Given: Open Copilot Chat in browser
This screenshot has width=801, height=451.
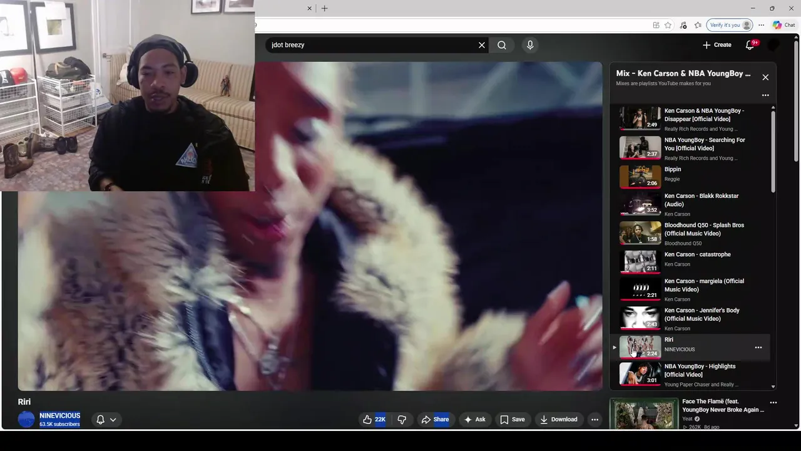Looking at the screenshot, I should (x=784, y=25).
